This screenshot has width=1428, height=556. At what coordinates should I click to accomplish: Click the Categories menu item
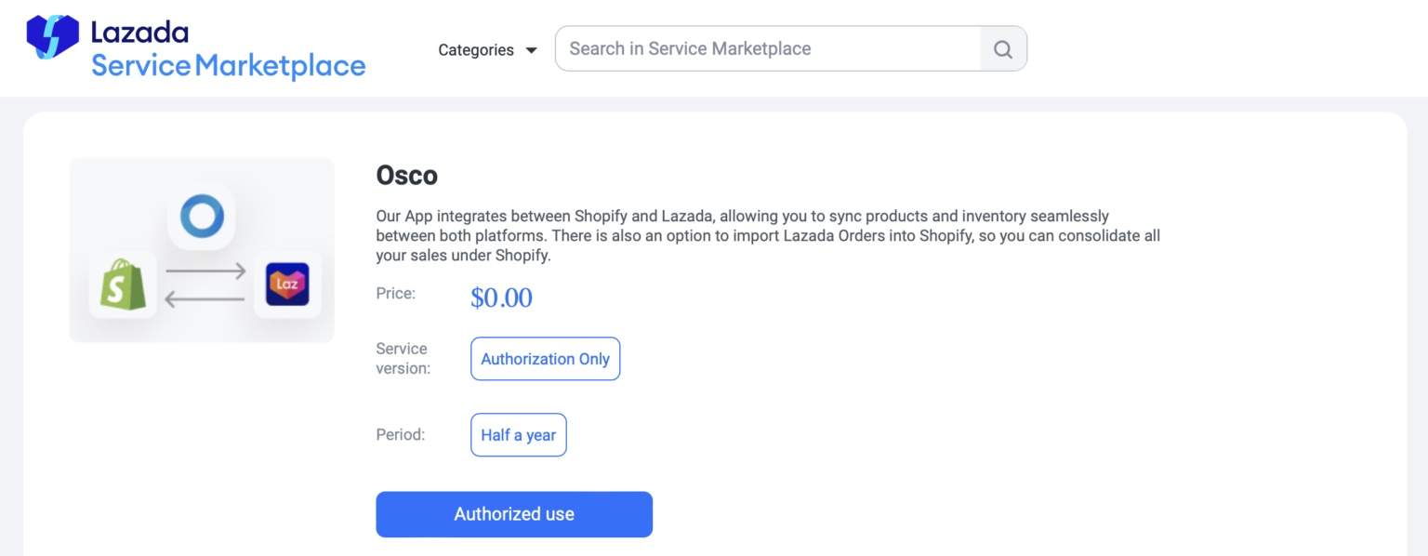pos(476,49)
